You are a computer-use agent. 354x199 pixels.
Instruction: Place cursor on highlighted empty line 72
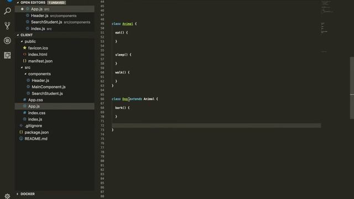coord(216,125)
